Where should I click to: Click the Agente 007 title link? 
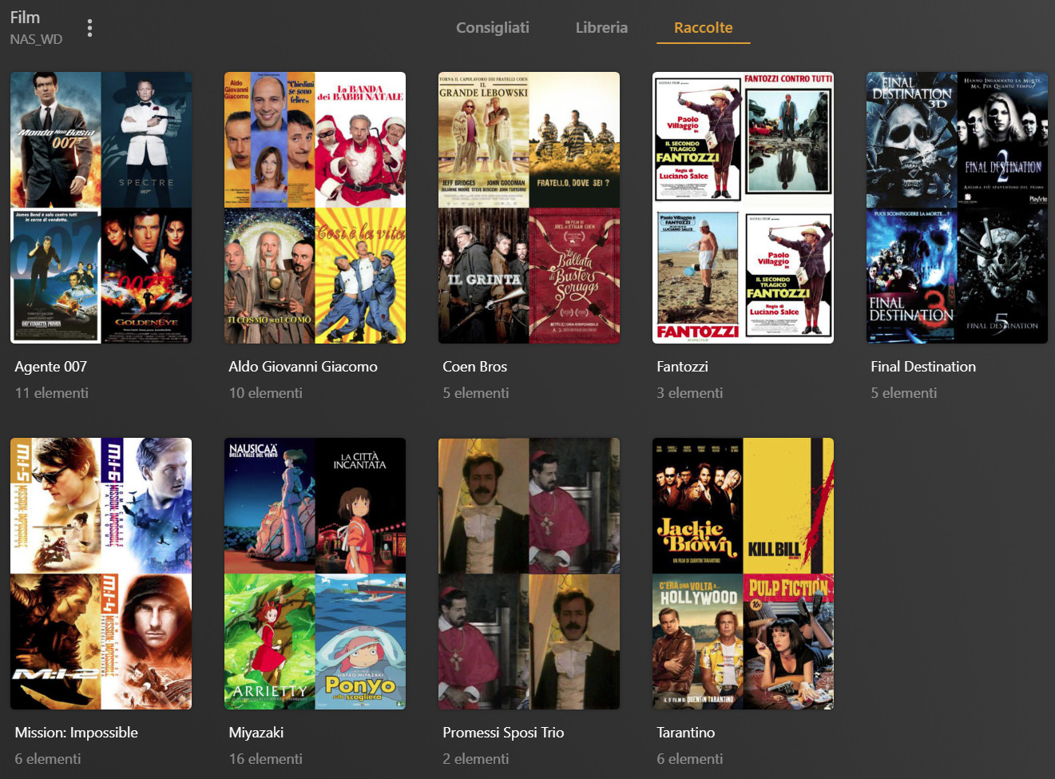point(50,367)
